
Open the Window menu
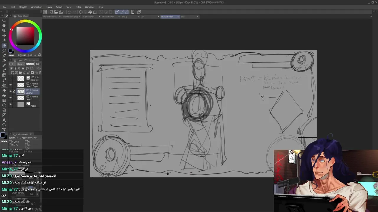click(x=89, y=7)
